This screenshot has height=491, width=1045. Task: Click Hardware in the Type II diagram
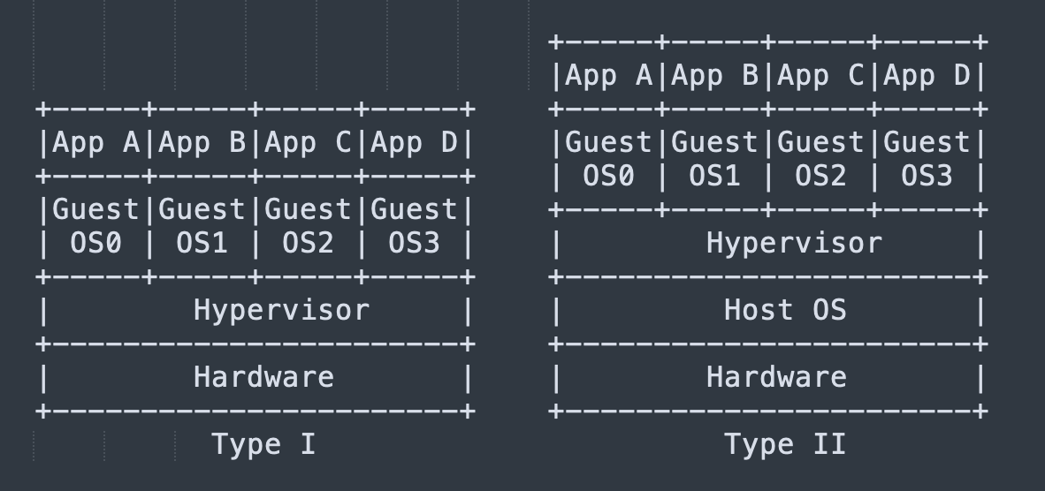coord(776,378)
